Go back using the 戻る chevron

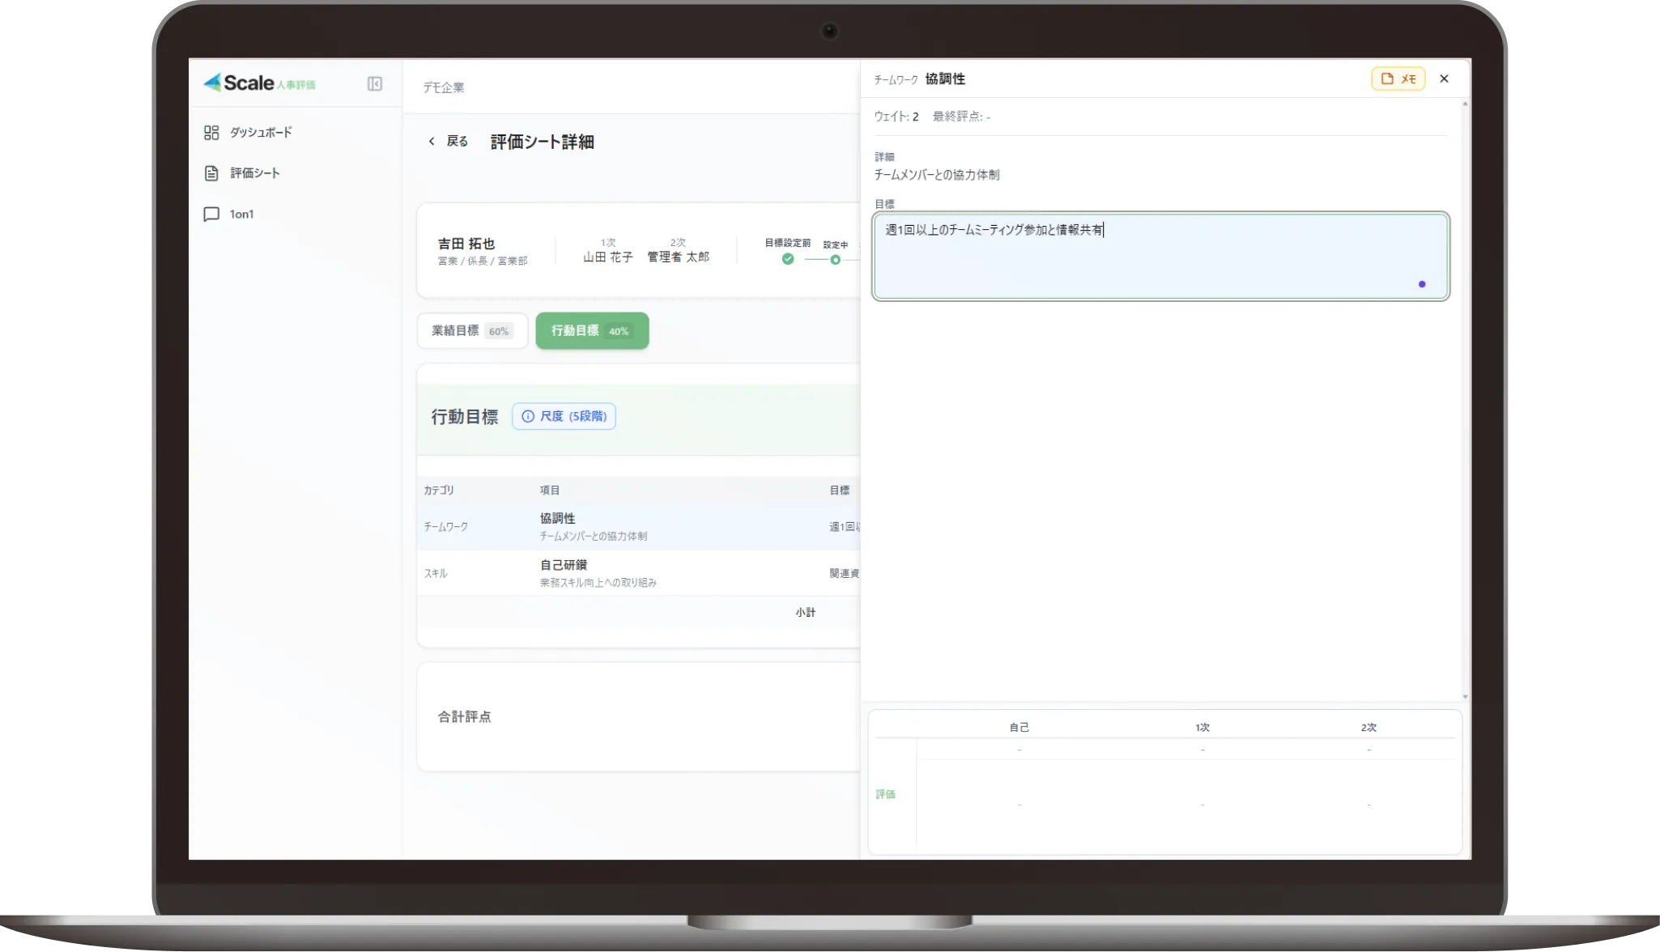432,142
